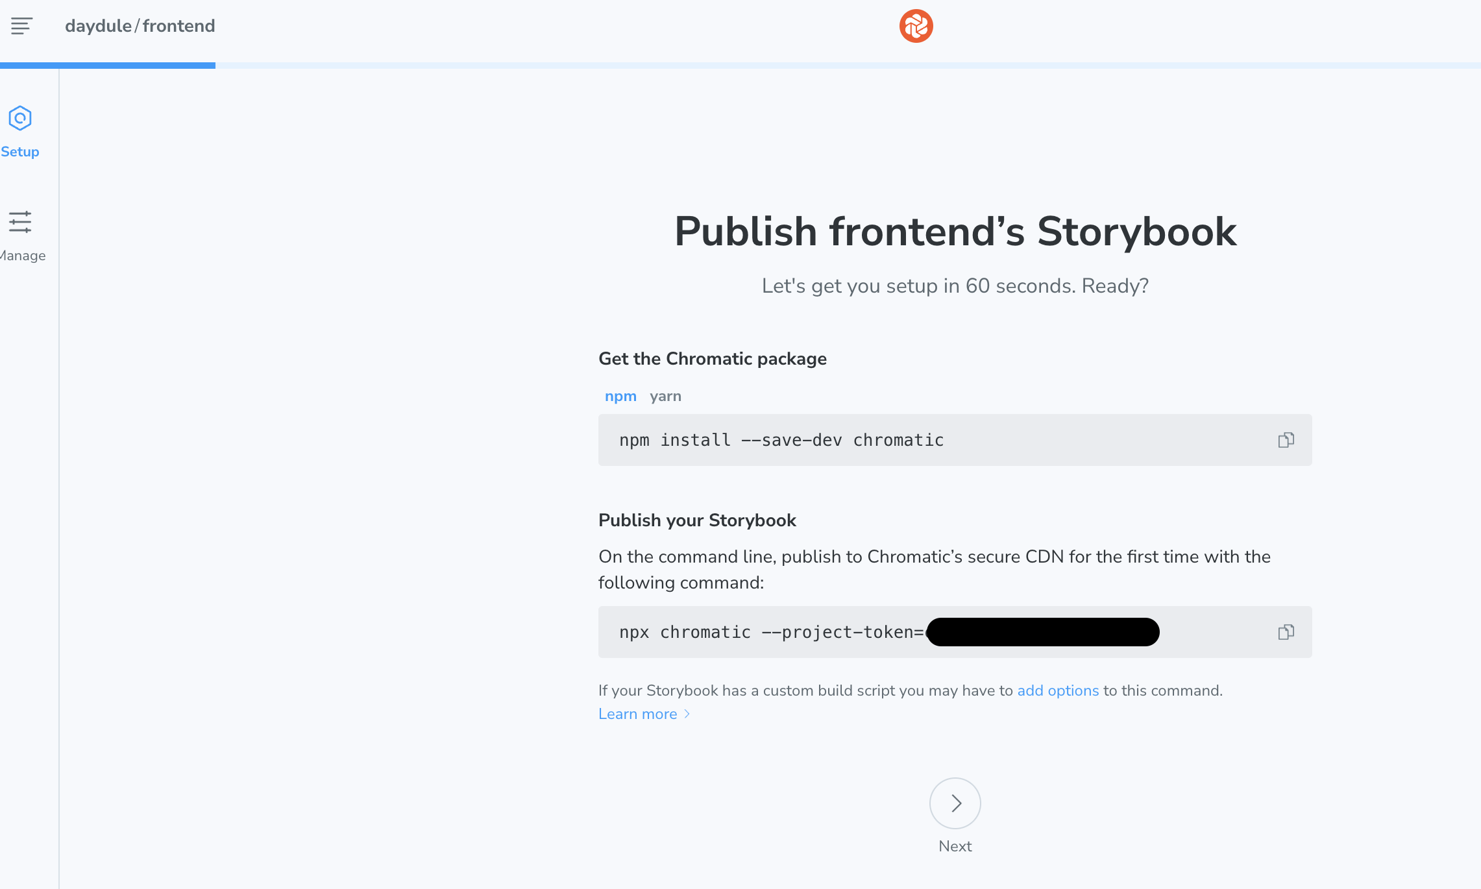Click the Next arrow to continue setup
This screenshot has width=1481, height=889.
point(955,803)
